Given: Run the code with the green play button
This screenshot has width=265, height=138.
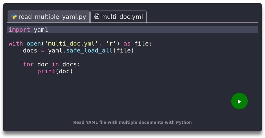Looking at the screenshot, I should pyautogui.click(x=239, y=101).
